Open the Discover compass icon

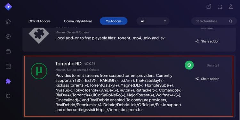click(x=8, y=36)
